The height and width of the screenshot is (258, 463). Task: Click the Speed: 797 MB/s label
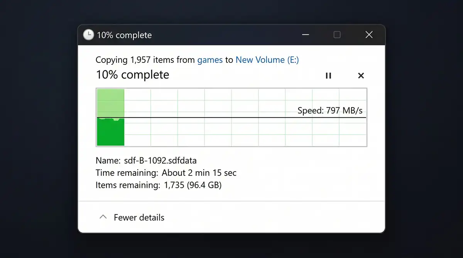pos(330,111)
